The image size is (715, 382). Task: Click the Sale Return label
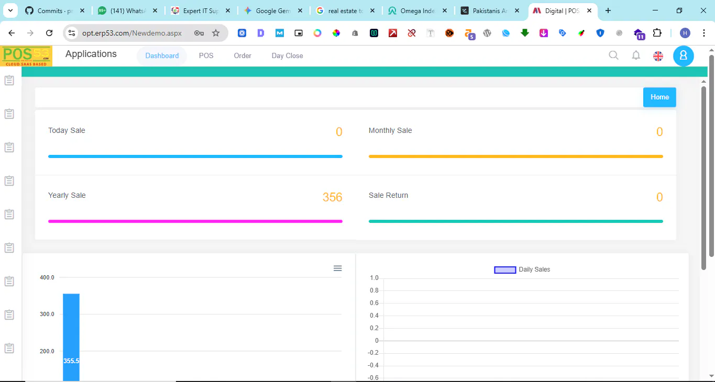point(388,195)
